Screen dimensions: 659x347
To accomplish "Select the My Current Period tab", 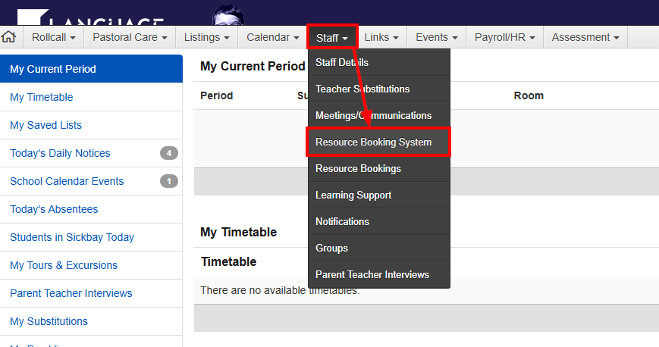I will click(x=53, y=69).
